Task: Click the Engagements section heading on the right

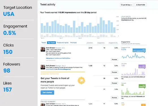Action: click(125, 42)
